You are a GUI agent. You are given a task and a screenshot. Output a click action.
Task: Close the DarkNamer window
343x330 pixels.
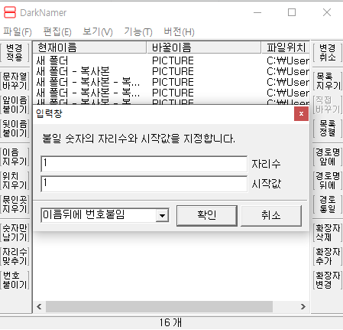point(327,12)
